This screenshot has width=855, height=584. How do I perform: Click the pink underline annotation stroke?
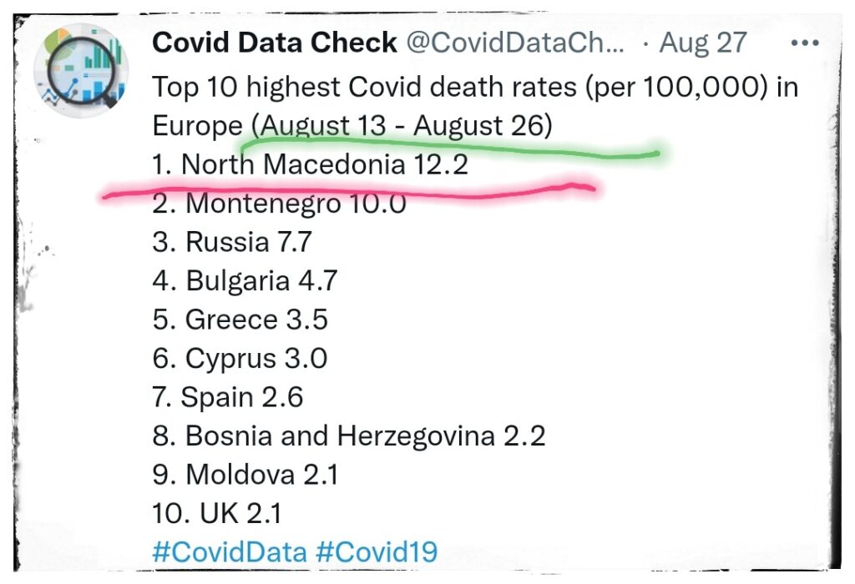point(351,188)
